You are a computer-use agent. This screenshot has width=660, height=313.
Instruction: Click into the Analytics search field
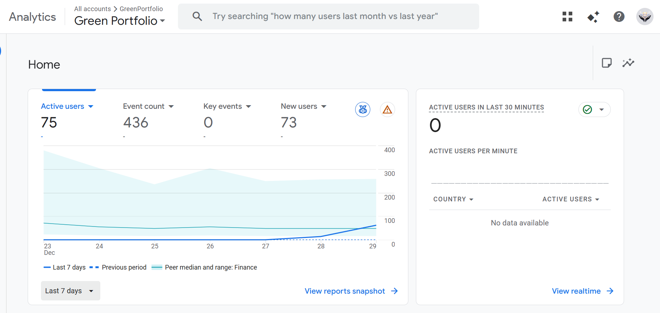coord(325,16)
